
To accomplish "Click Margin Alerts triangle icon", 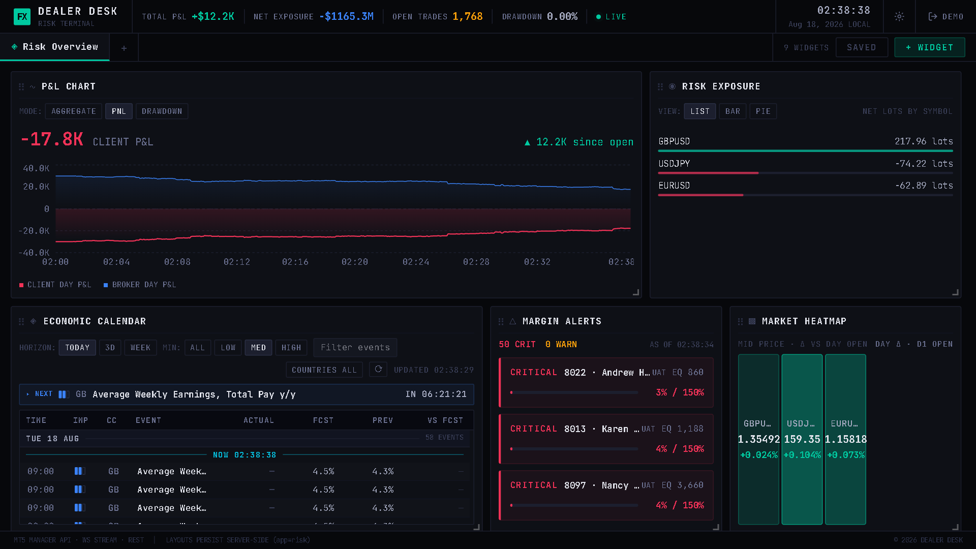I will [512, 321].
